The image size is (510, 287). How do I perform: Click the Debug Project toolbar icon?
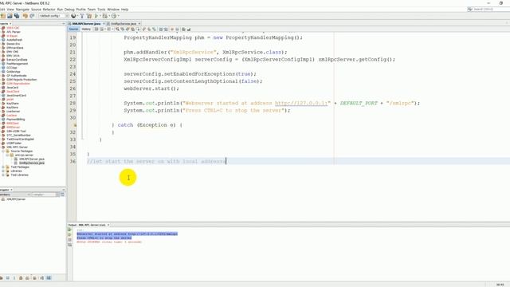point(104,16)
